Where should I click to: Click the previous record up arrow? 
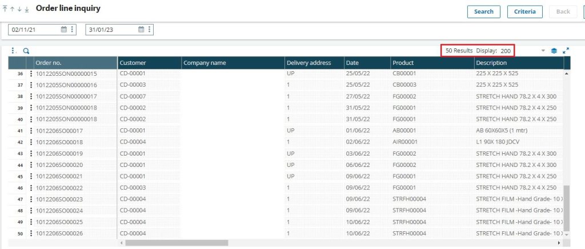coord(12,9)
